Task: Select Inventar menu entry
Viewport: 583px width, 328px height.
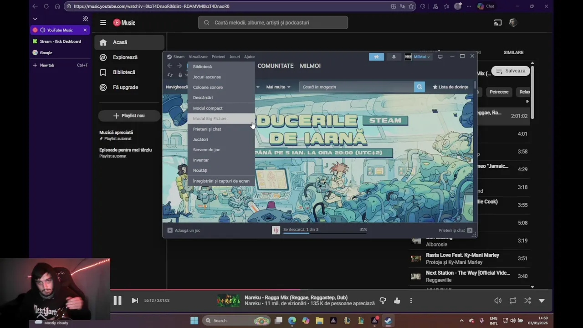Action: coord(221,160)
